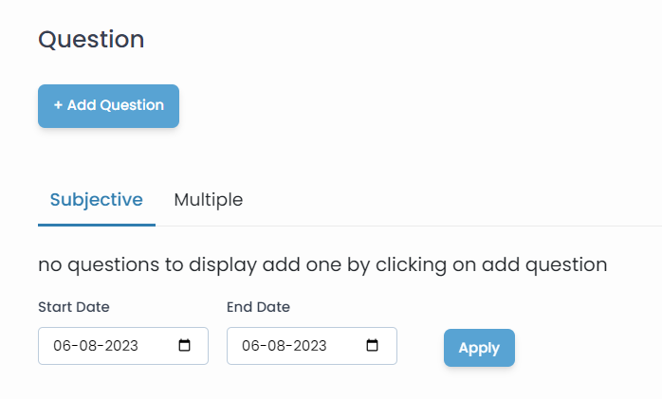Click the Start Date label
The height and width of the screenshot is (399, 662).
[x=74, y=307]
